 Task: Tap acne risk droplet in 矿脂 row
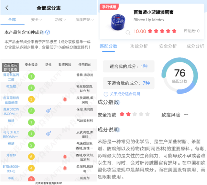tap(65, 168)
